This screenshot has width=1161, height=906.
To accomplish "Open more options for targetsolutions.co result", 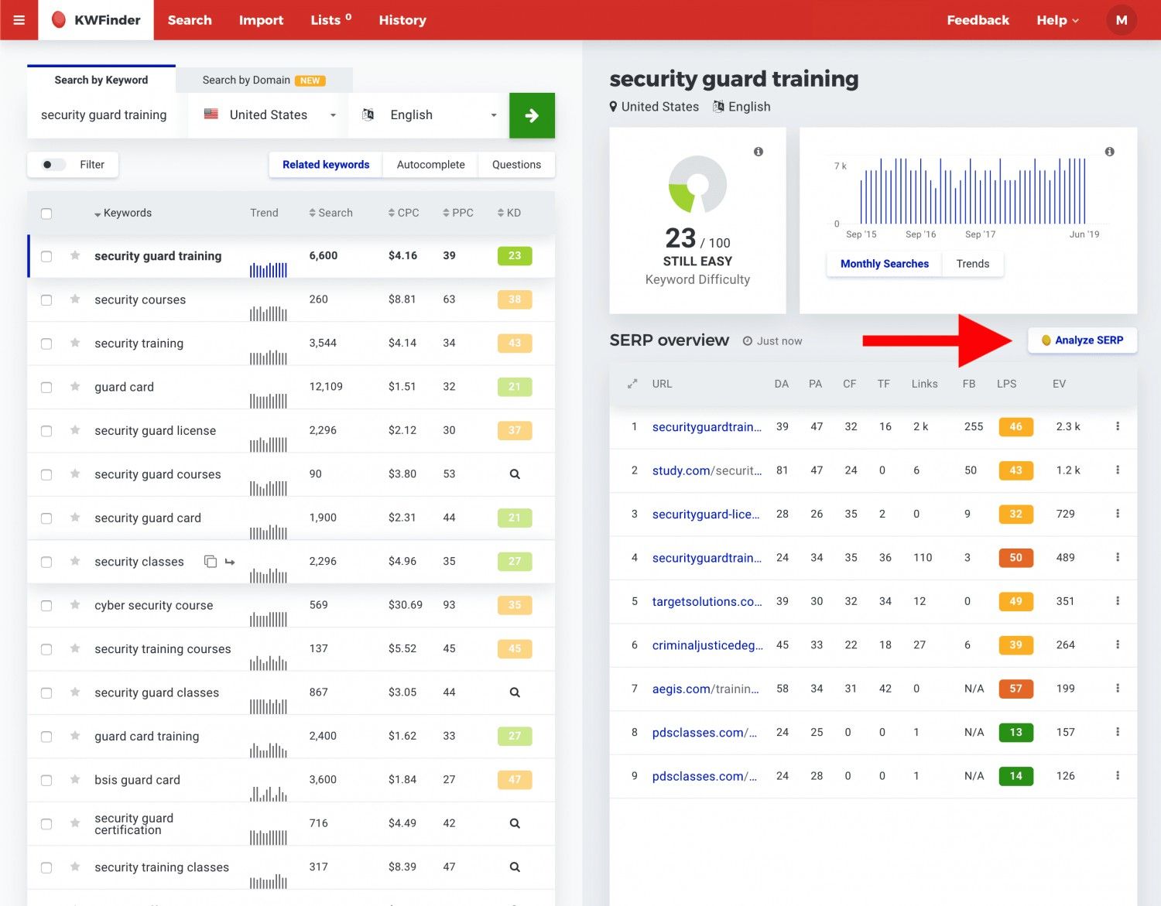I will (1118, 600).
